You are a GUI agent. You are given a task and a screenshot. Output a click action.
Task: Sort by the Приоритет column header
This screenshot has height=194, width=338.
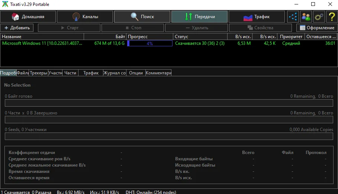pyautogui.click(x=291, y=37)
